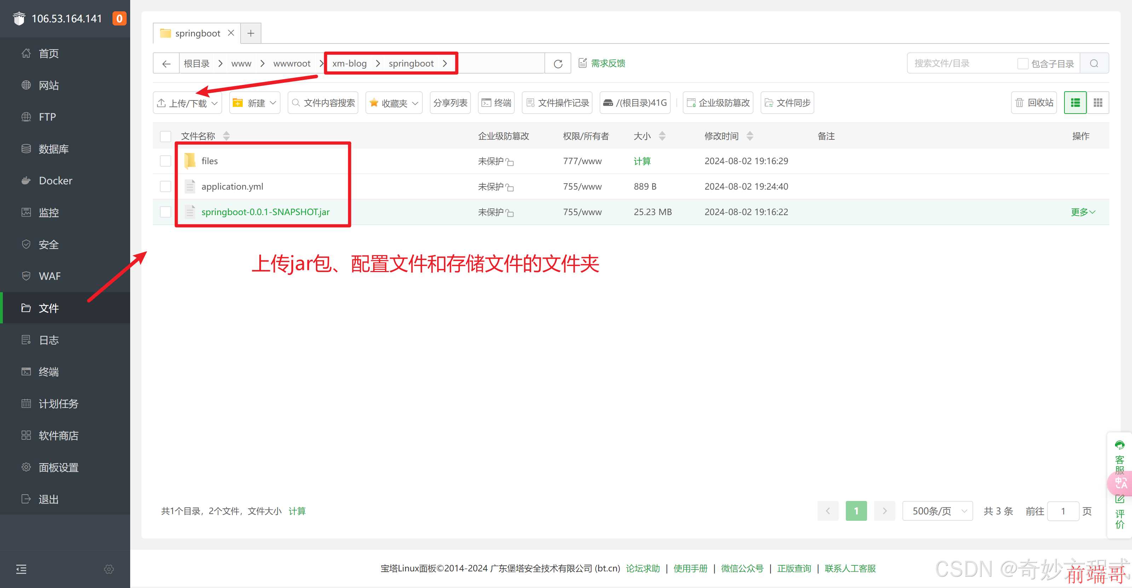
Task: Click the lock icon on application.yml row
Action: (510, 188)
